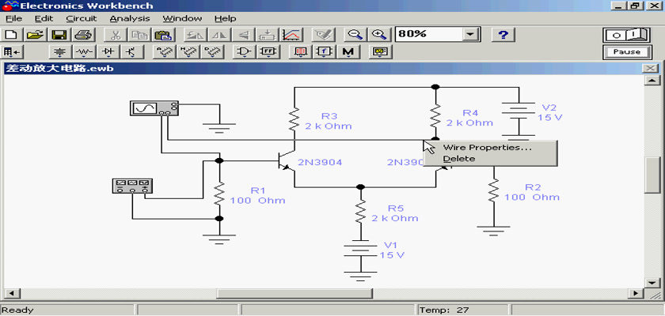Flip component horizontally
Screen dimensions: 665x316
pos(219,34)
